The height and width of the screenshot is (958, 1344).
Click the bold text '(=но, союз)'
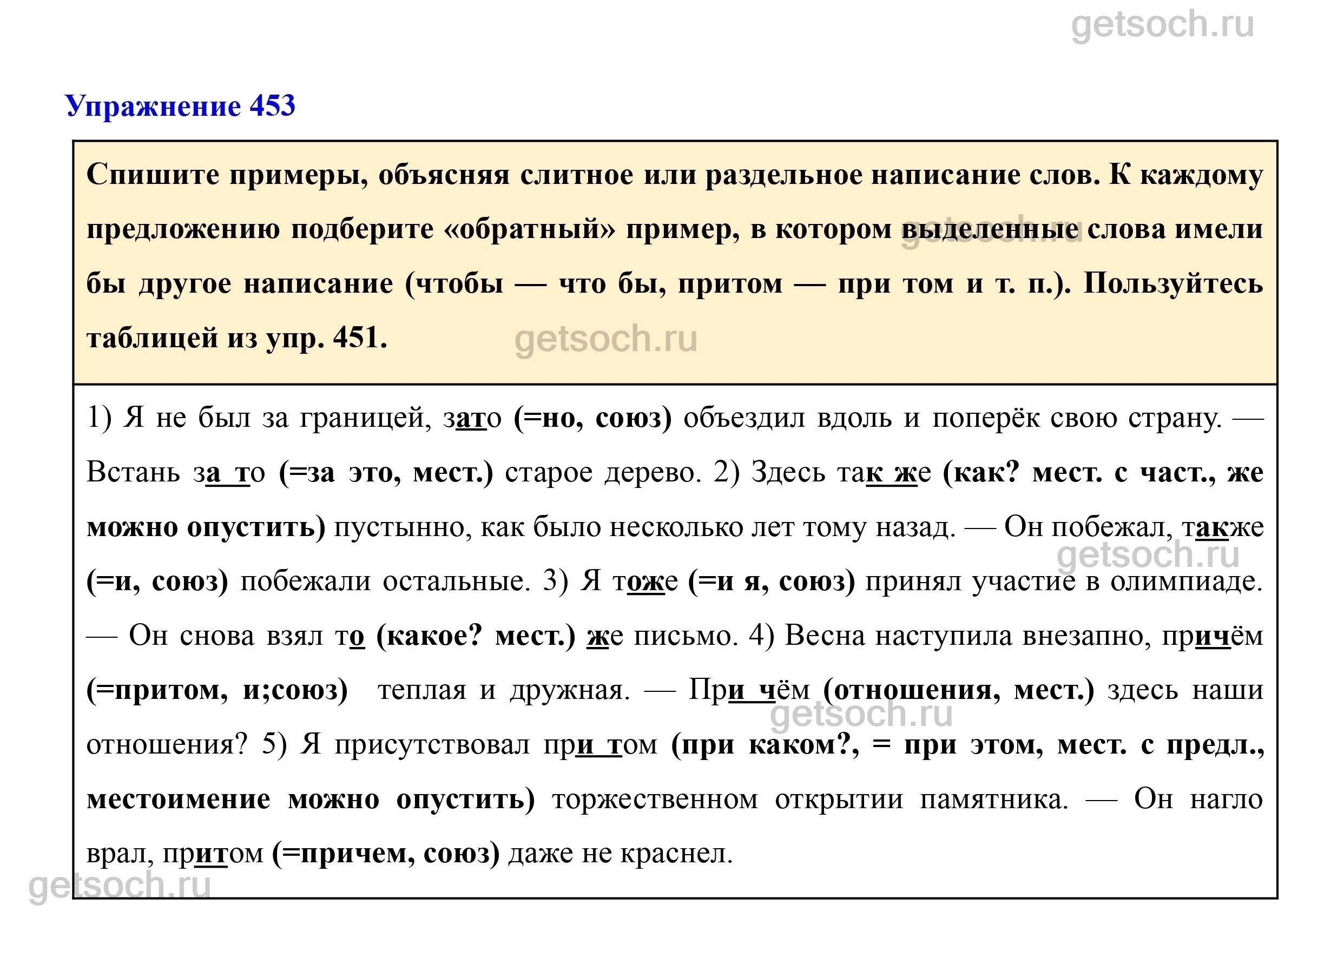pos(592,418)
